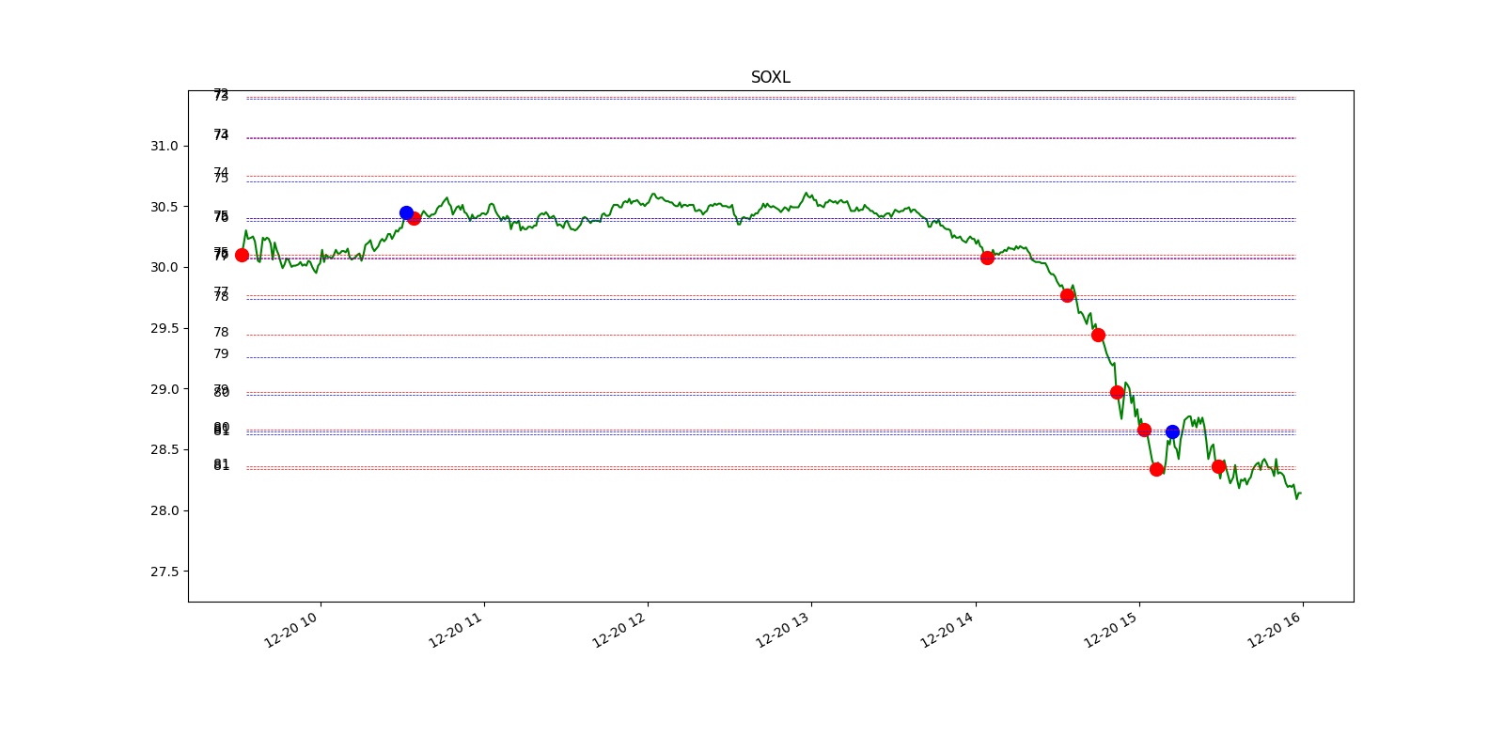Click the 31.0 y-axis tick label

[164, 146]
